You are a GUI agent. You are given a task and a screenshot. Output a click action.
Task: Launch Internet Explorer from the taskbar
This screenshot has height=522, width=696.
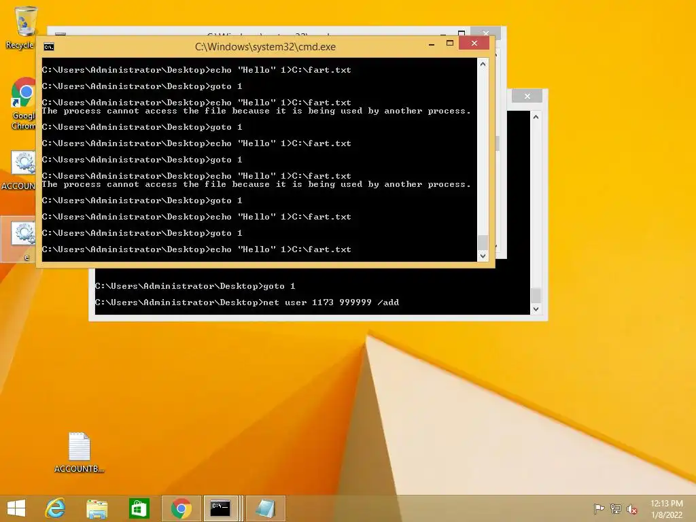point(56,508)
